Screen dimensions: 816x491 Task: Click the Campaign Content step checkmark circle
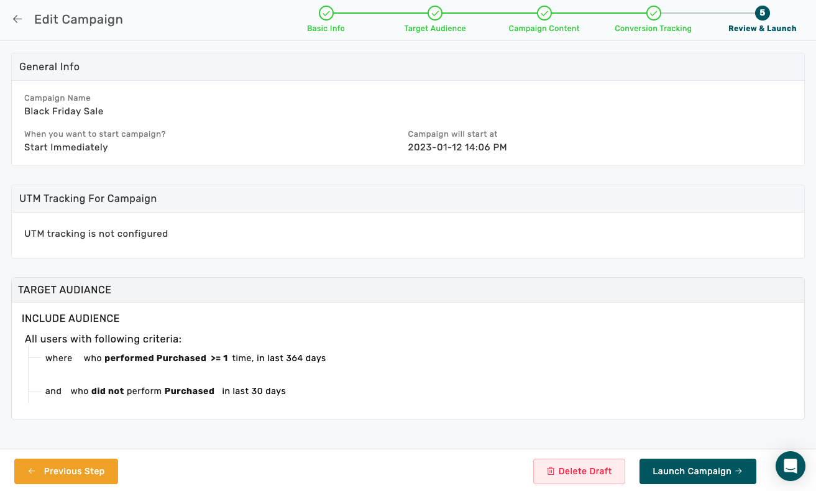pyautogui.click(x=544, y=13)
